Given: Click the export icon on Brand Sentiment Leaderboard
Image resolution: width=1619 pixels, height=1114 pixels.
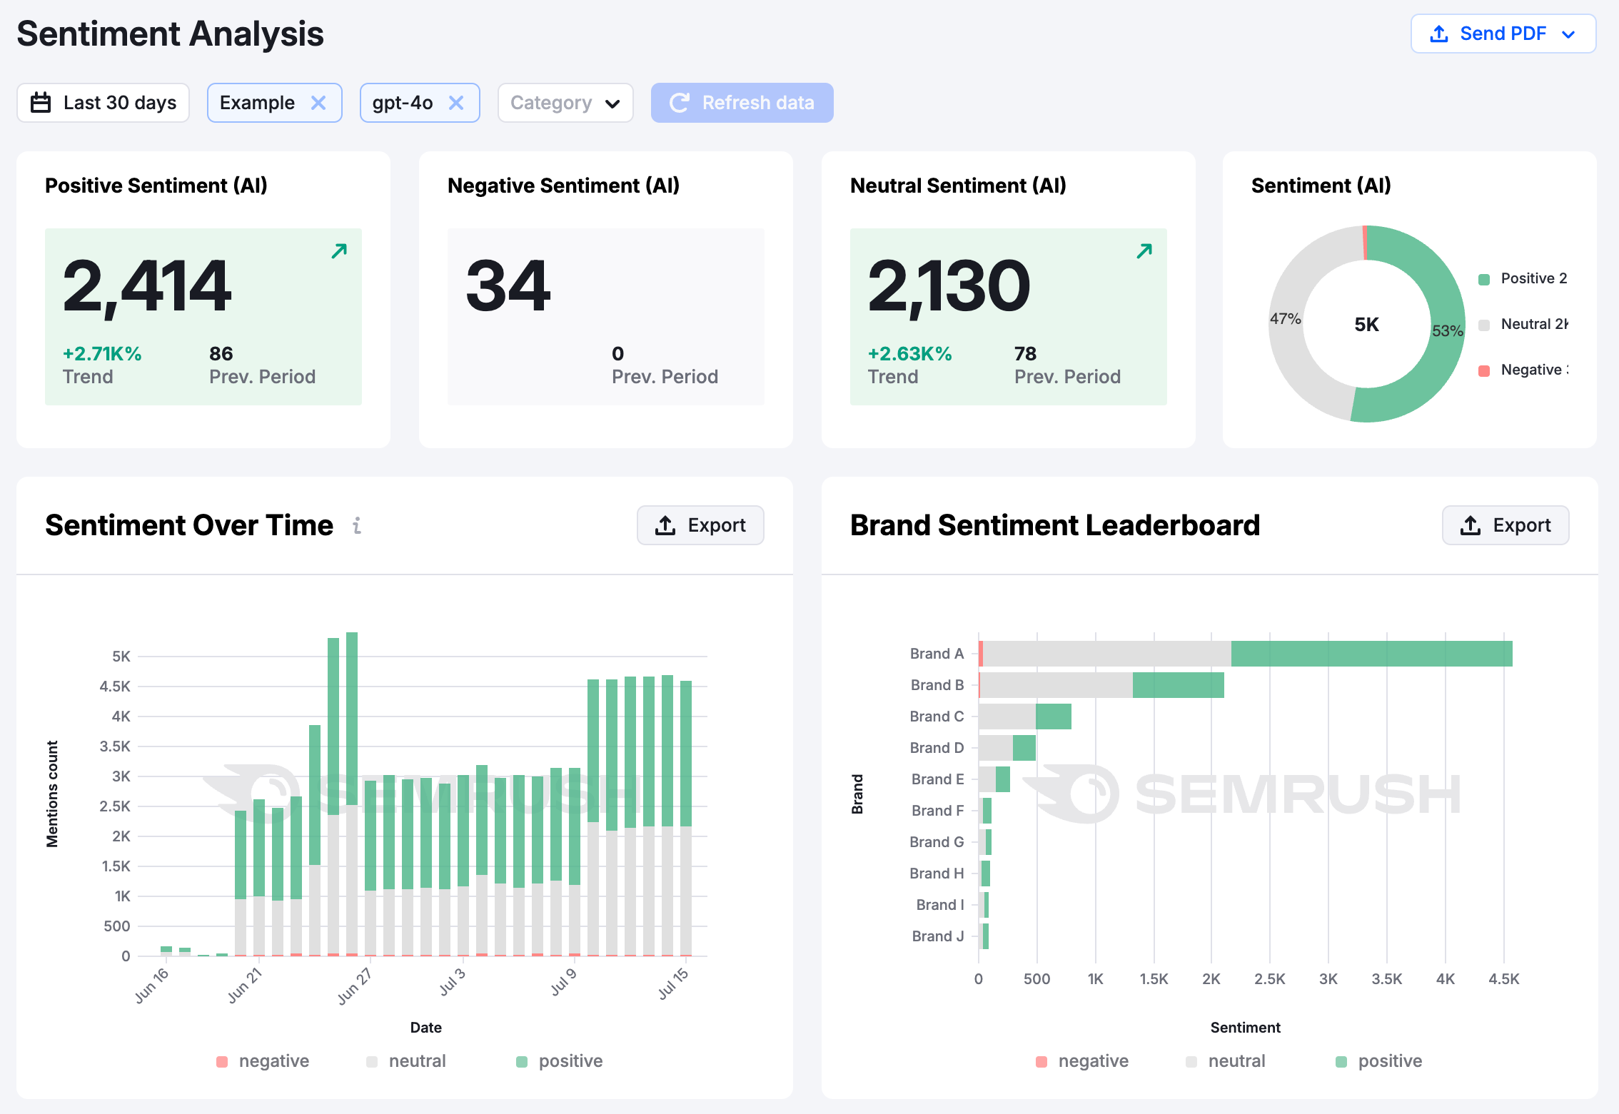Looking at the screenshot, I should [1471, 525].
